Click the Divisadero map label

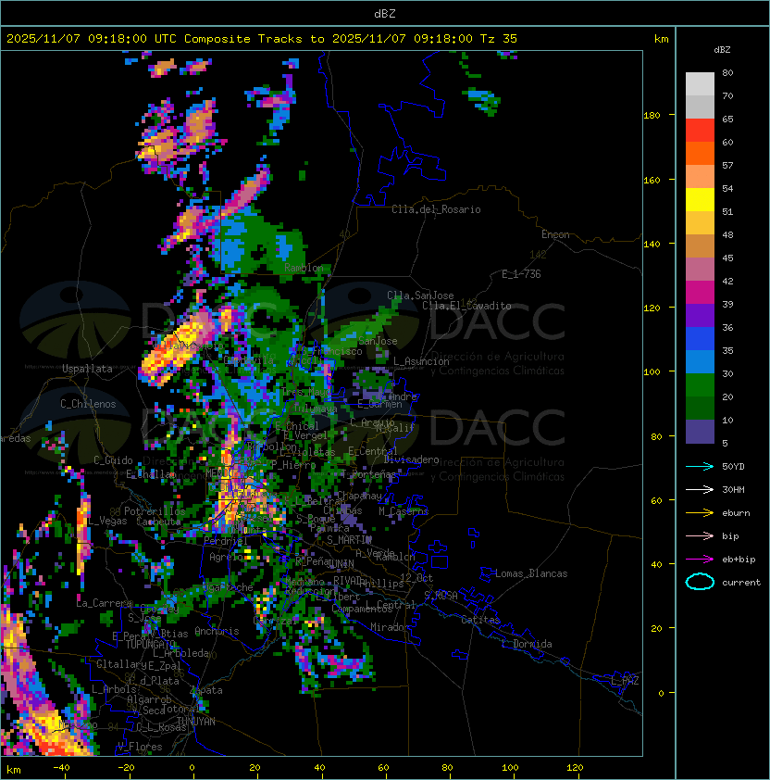[x=411, y=459]
